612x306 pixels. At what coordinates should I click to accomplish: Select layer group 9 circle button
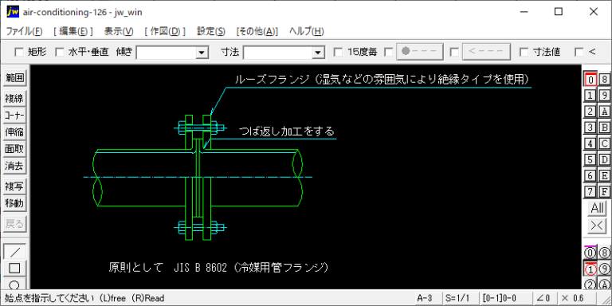(x=605, y=269)
